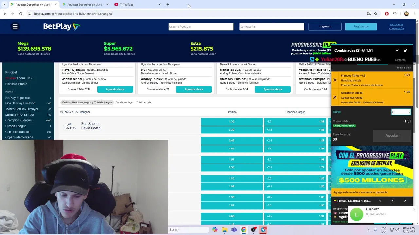Click Apuesta ahora for Cuotas totales 2.34
Screen dimensions: 419x235
point(115,89)
